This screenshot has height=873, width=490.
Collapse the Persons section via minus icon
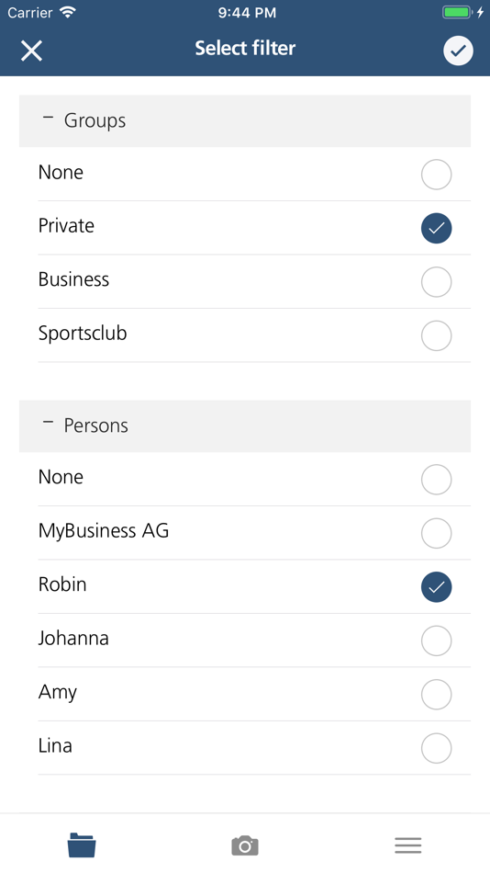pyautogui.click(x=49, y=423)
